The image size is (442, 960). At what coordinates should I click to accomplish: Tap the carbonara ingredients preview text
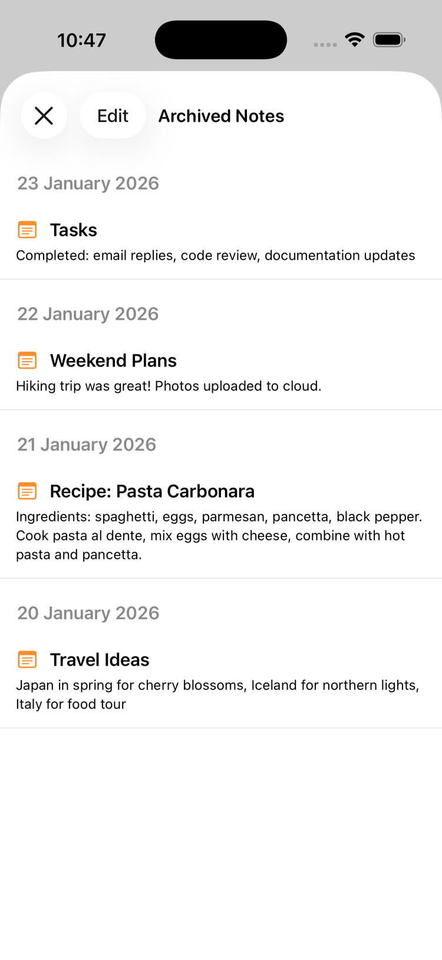tap(218, 535)
